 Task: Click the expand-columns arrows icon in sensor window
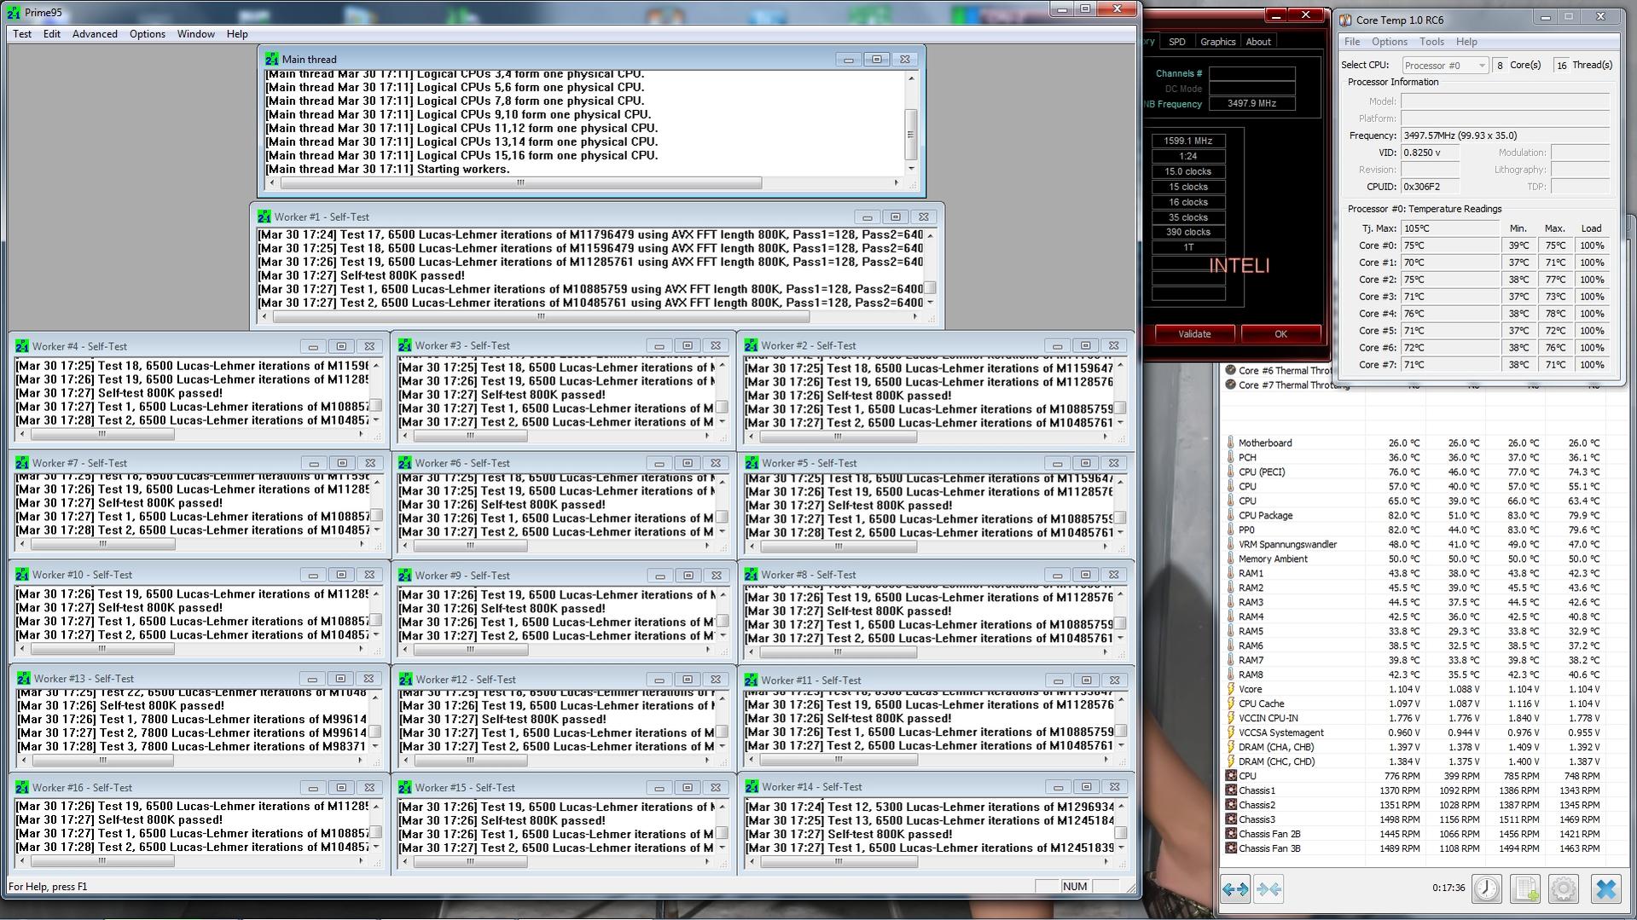(1235, 889)
